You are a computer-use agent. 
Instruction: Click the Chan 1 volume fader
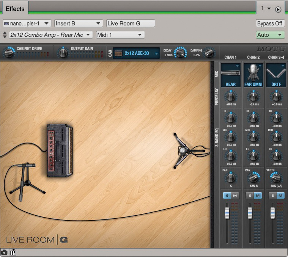[227, 213]
